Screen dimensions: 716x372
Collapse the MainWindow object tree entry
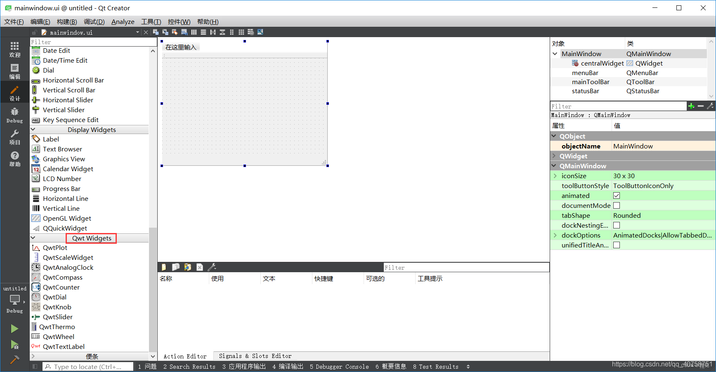[555, 54]
